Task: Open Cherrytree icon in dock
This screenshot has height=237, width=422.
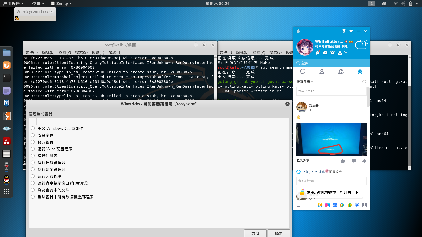Action: tap(7, 141)
